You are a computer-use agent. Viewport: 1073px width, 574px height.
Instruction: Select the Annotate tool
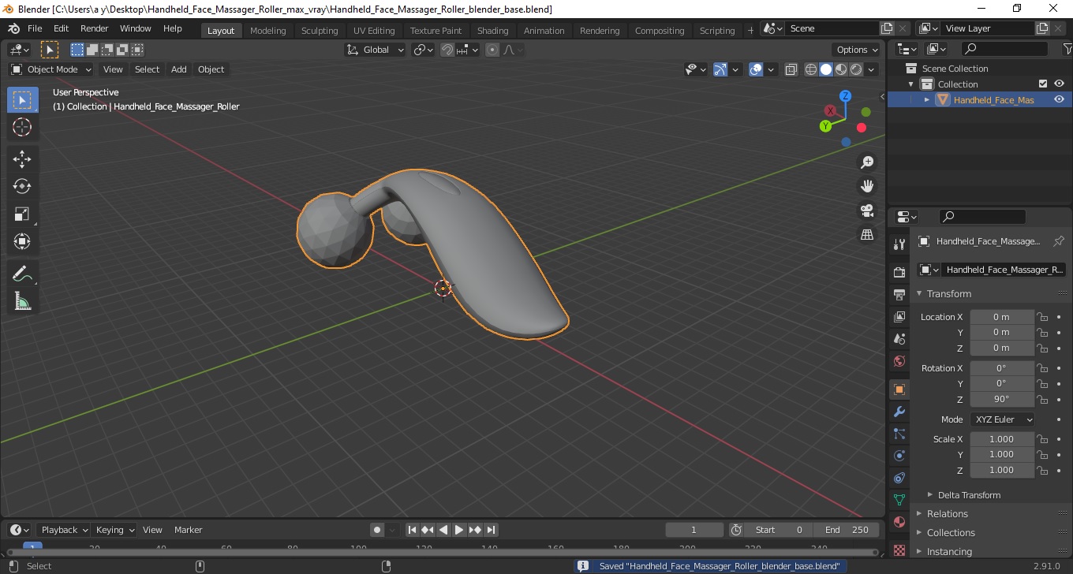point(22,274)
